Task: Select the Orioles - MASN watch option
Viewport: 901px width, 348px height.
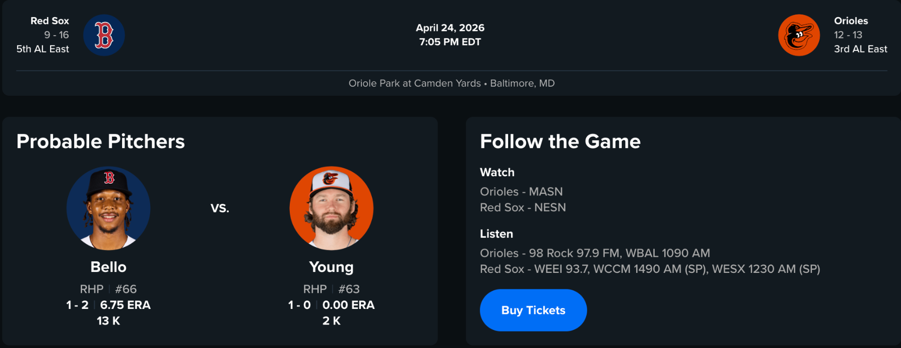Action: coord(521,192)
